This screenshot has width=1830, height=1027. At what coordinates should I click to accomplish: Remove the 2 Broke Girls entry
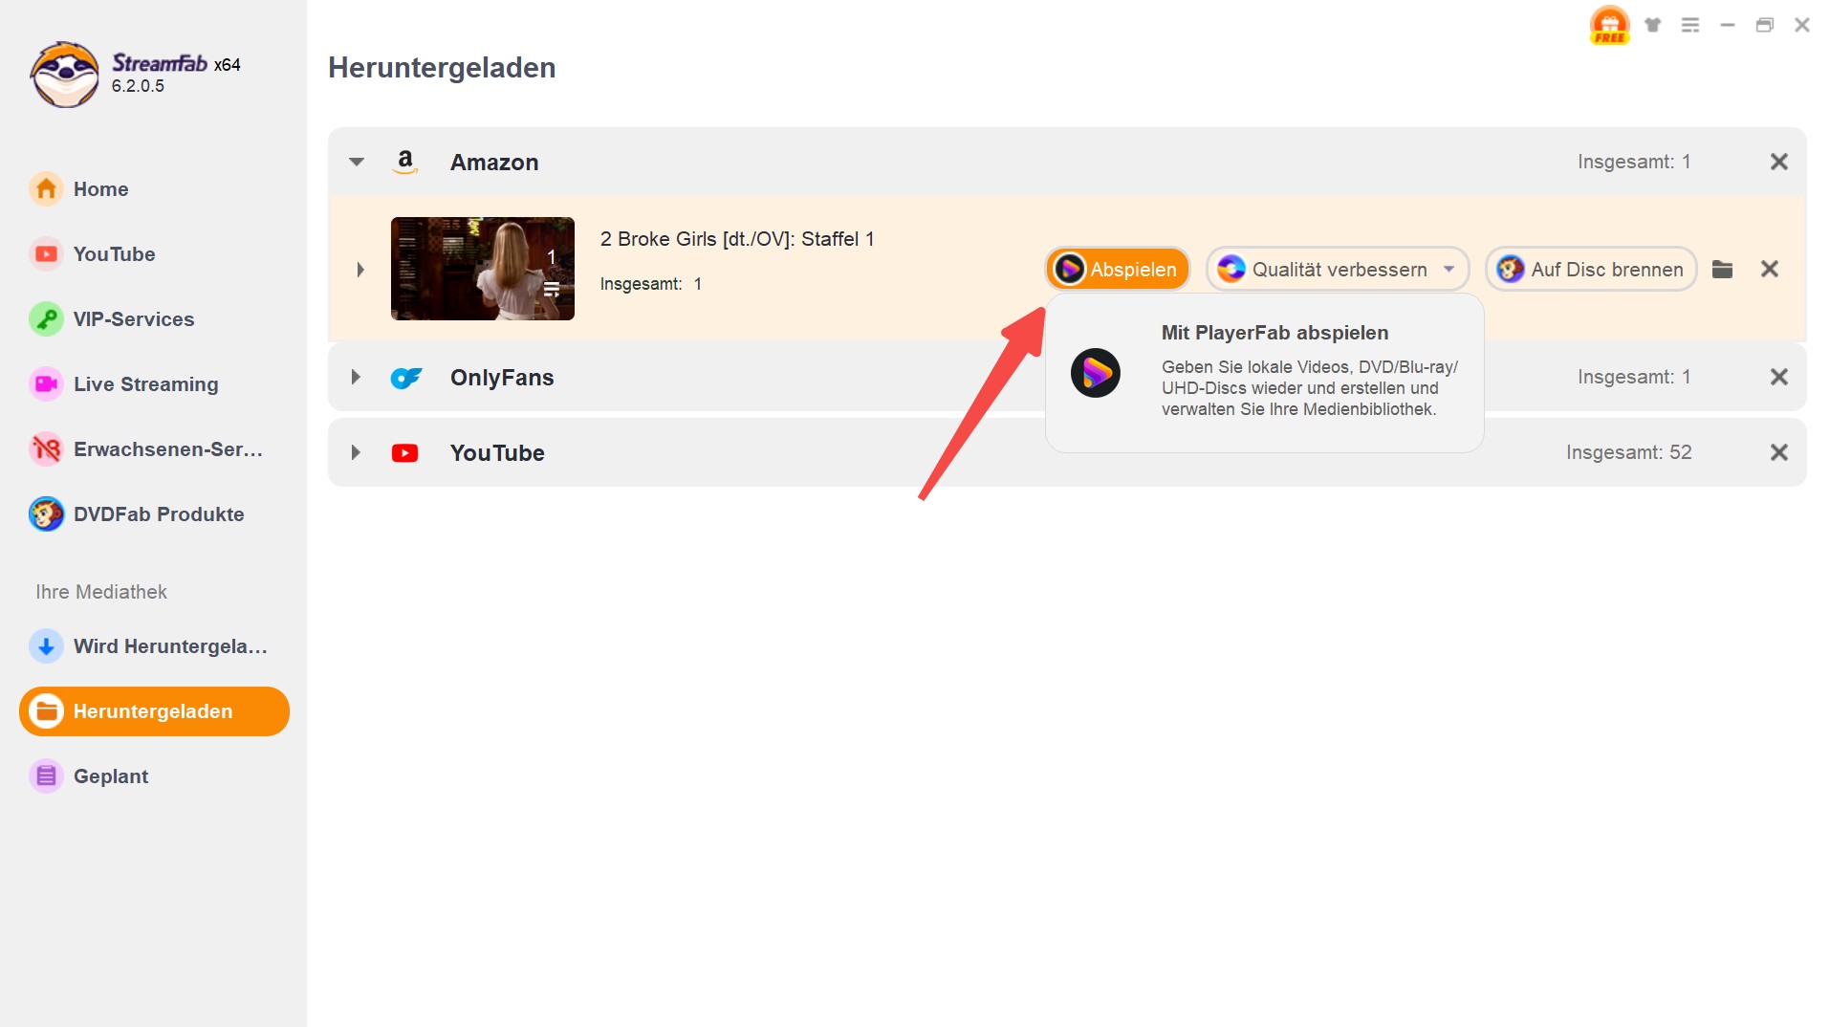pos(1770,270)
